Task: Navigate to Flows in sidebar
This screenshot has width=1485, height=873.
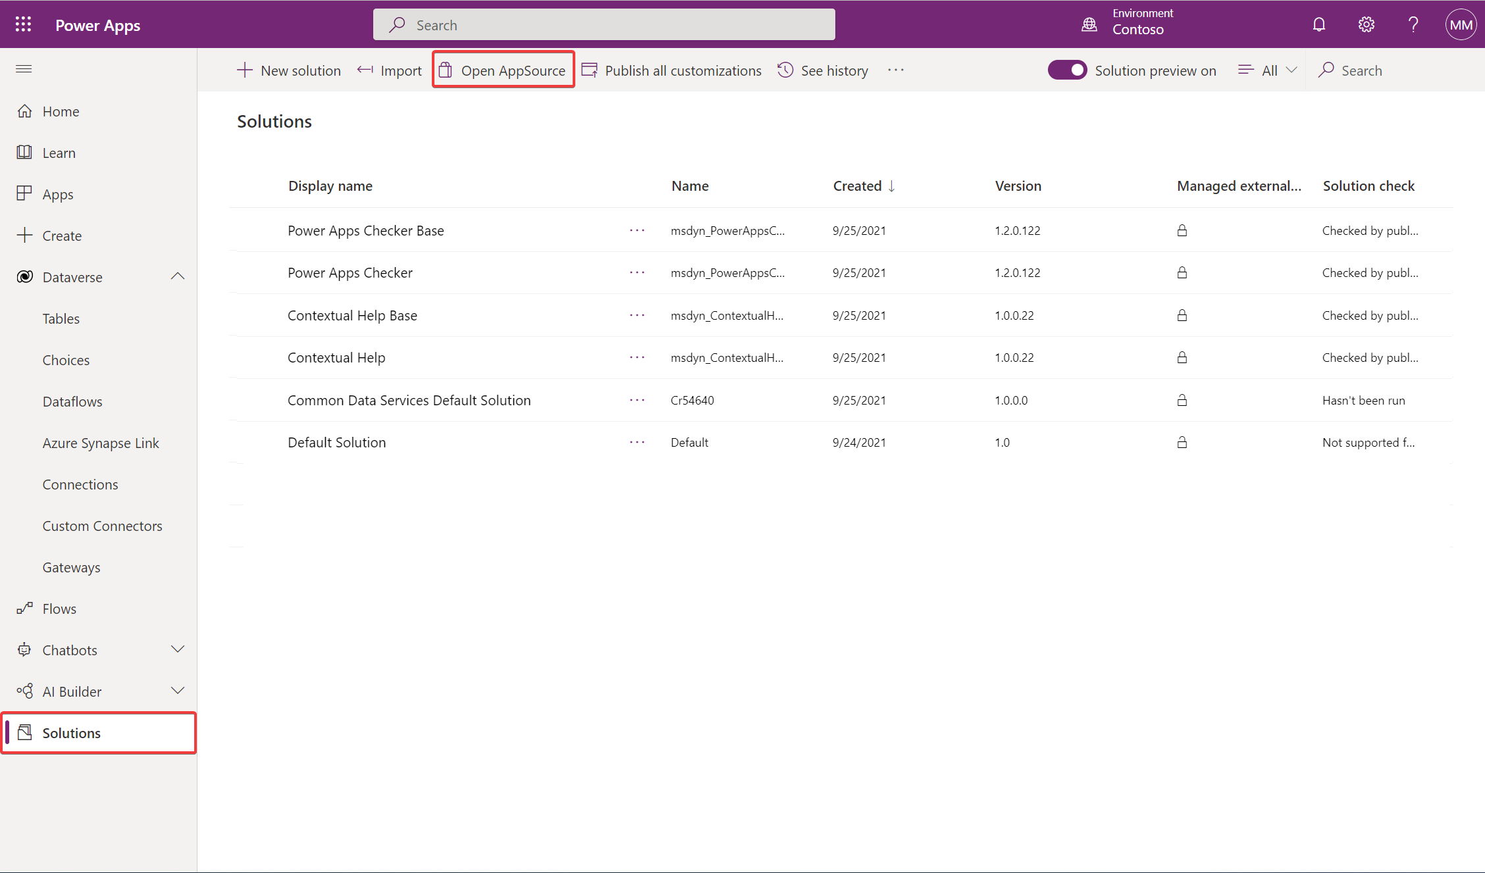Action: 58,609
